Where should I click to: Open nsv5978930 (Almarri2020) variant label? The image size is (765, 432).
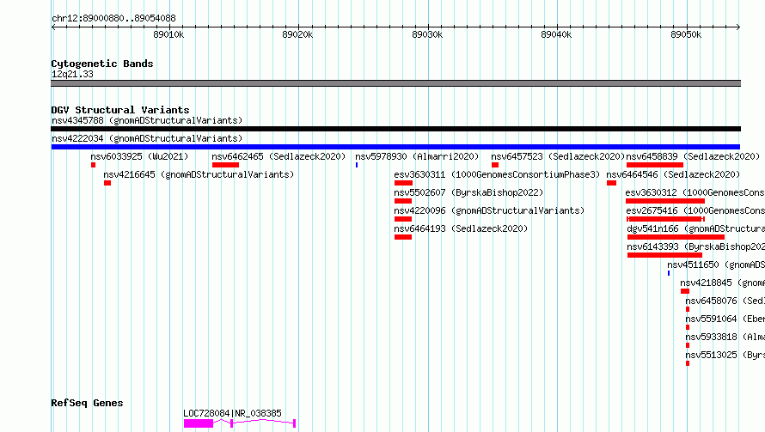click(x=417, y=156)
